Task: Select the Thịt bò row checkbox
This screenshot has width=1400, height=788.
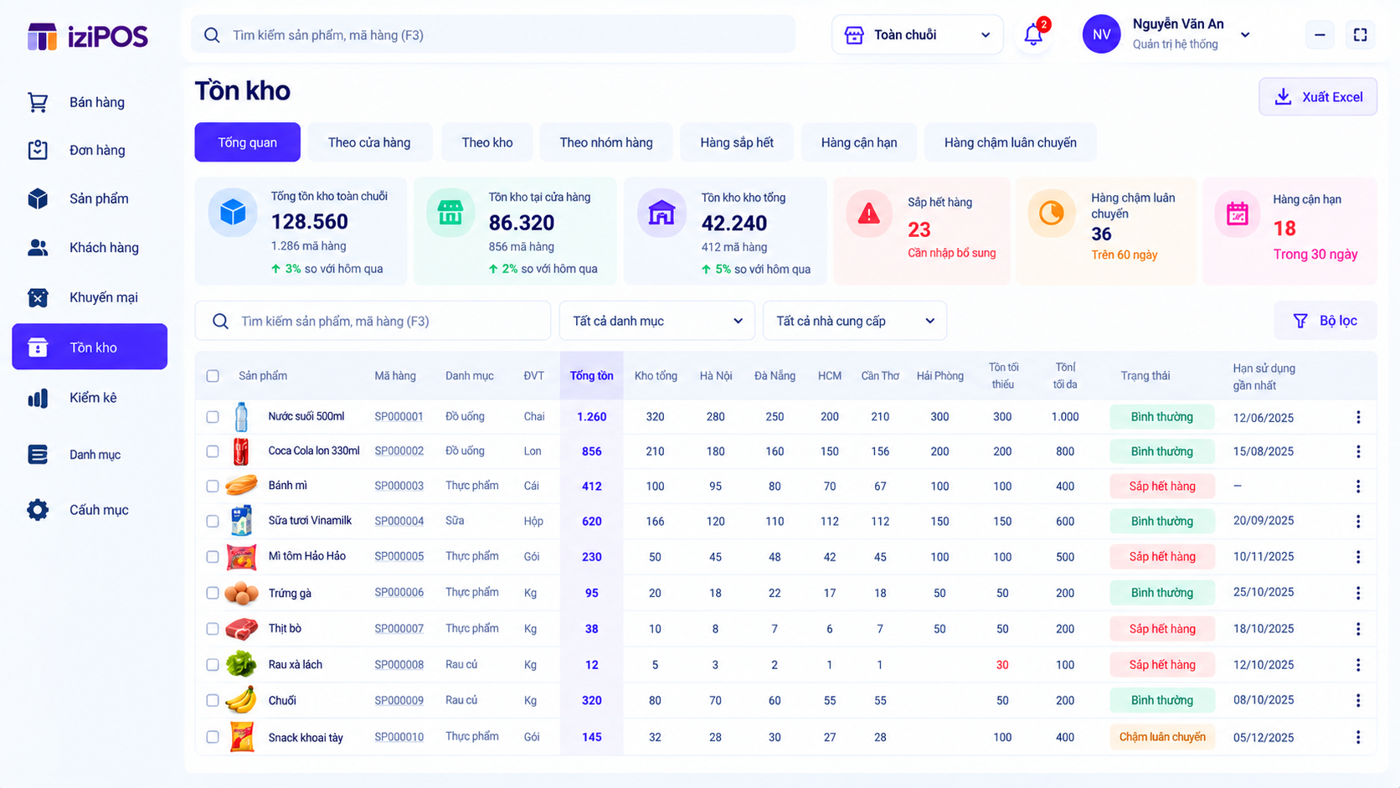Action: point(213,629)
